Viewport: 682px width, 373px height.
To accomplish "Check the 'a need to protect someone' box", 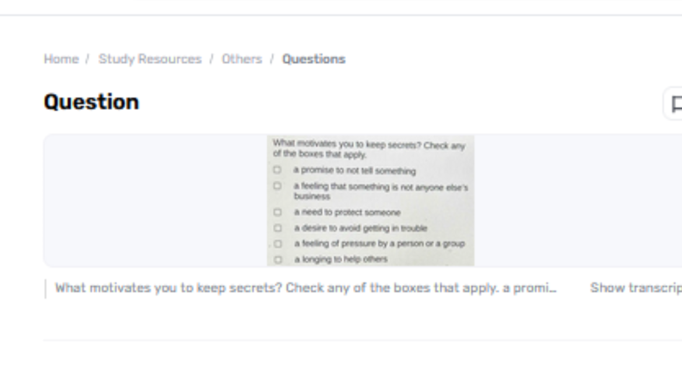I will (x=277, y=212).
